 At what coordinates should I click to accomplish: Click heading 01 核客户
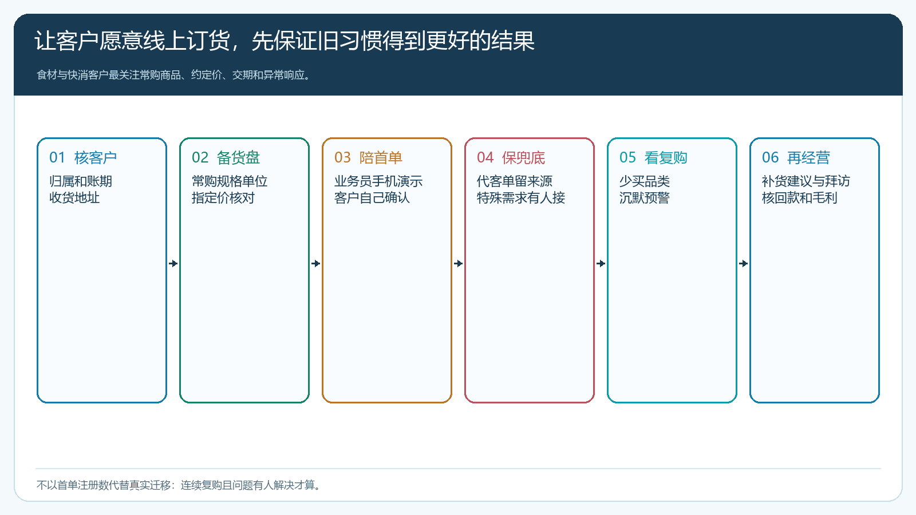coord(83,157)
